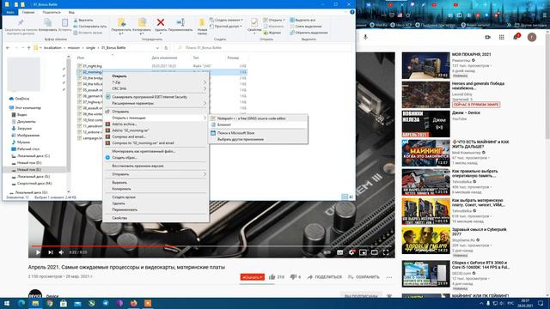Open МОЯ ПЕКАРНЯ, 2021 video thumbnail
550x309 pixels.
[x=426, y=65]
